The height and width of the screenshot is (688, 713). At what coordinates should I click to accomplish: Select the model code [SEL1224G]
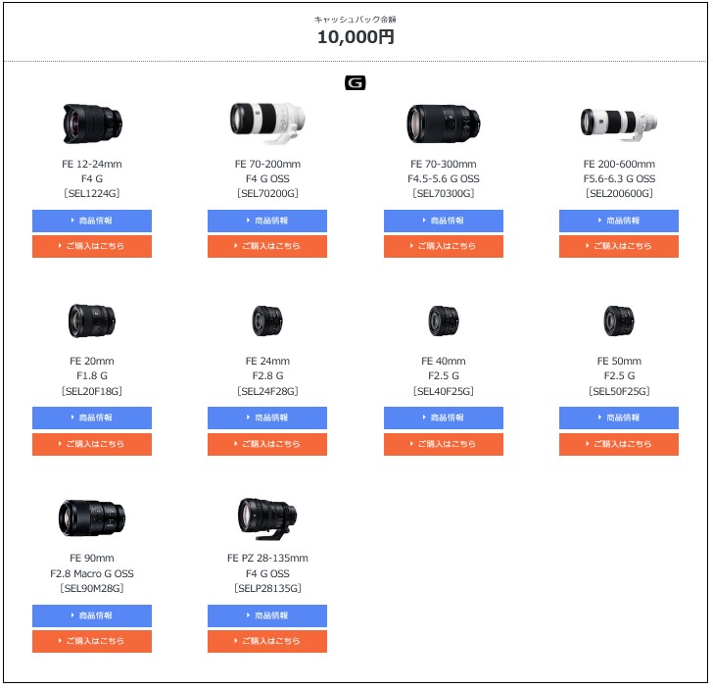tap(92, 193)
